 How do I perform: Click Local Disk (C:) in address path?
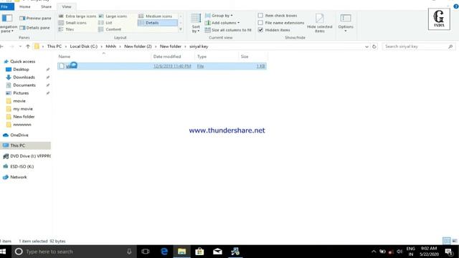[x=83, y=47]
